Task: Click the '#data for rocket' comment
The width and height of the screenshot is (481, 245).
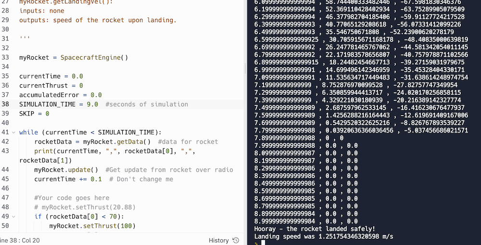Action: tap(188, 142)
